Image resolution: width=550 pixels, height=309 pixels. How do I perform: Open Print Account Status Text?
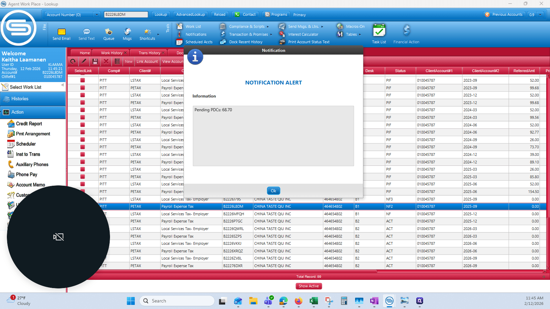pos(305,42)
